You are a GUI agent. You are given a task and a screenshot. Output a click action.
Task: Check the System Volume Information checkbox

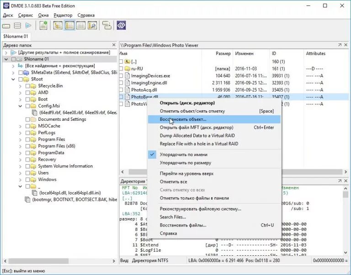click(x=27, y=166)
